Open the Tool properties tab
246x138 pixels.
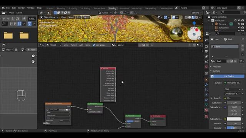(x=206, y=40)
